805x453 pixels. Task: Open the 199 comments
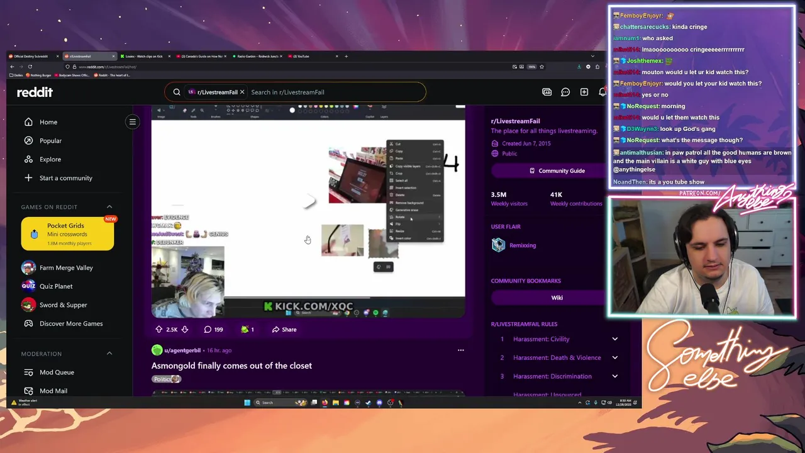point(213,329)
